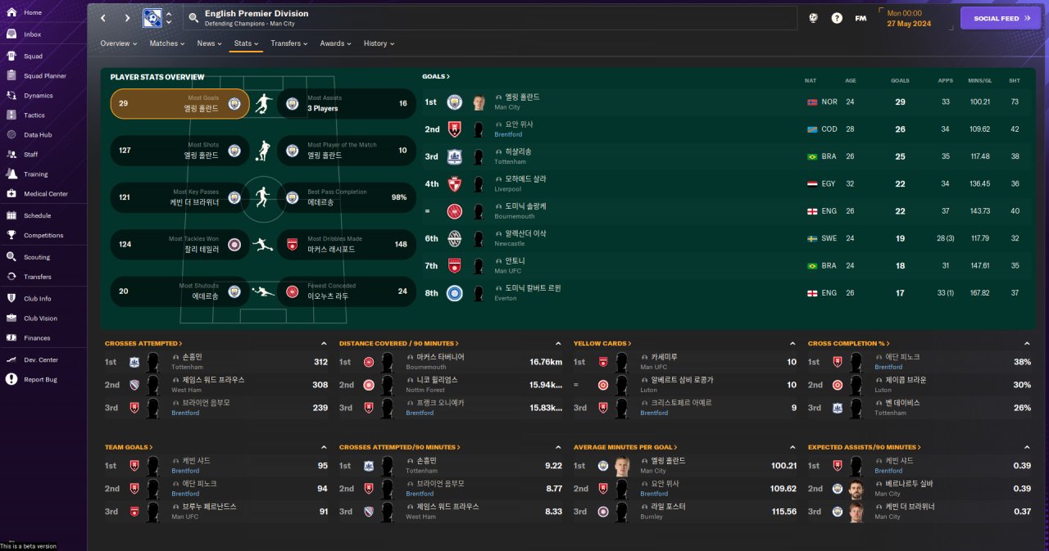Go to Staff in sidebar
The height and width of the screenshot is (551, 1049).
(x=30, y=155)
